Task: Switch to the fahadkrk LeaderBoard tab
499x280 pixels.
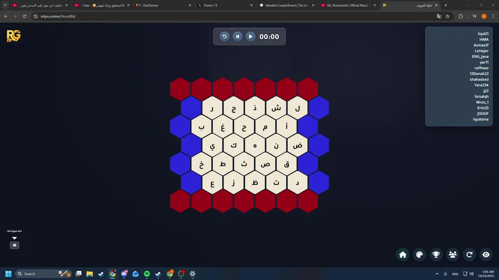Action: (x=287, y=5)
